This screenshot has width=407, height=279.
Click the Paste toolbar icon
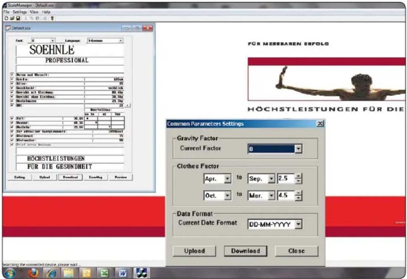click(x=37, y=18)
